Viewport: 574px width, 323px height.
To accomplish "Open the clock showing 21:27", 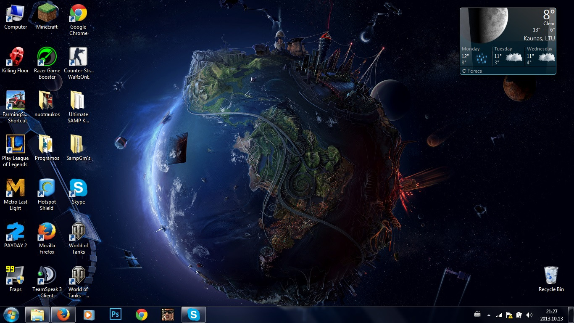I will (x=552, y=315).
